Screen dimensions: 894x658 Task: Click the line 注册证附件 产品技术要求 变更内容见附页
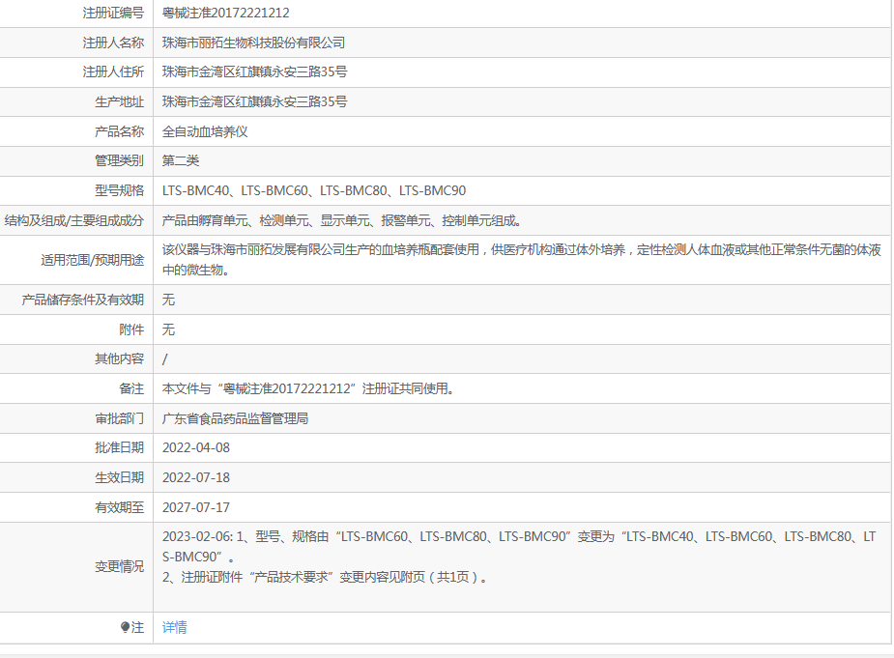(326, 577)
